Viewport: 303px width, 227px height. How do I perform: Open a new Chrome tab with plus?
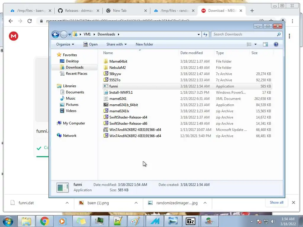[x=252, y=11]
